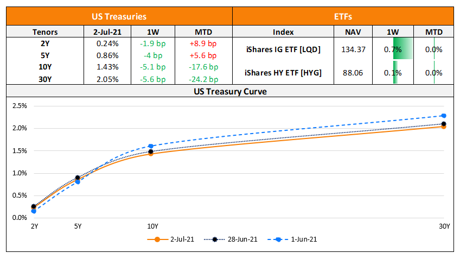Click the blue 1-Jun-21 point at 10Y
460x259 pixels.
pos(151,146)
